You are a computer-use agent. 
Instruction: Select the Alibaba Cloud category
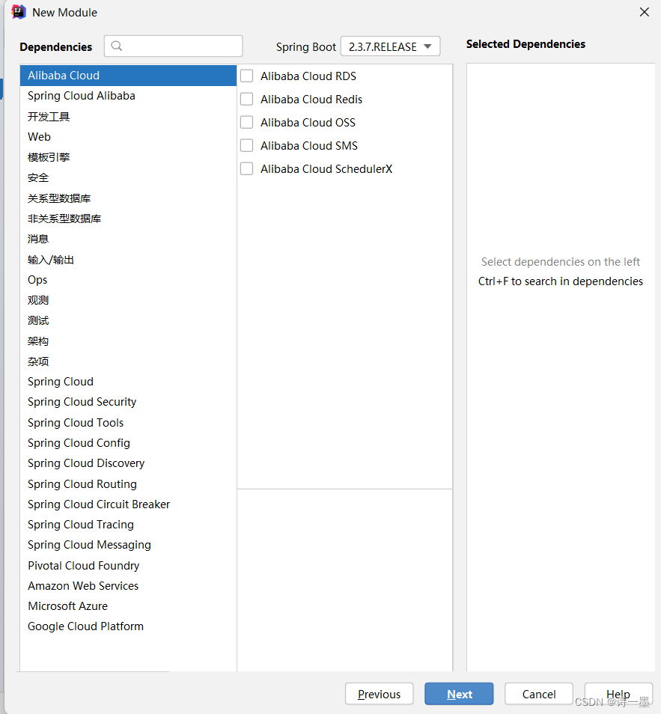pyautogui.click(x=128, y=76)
